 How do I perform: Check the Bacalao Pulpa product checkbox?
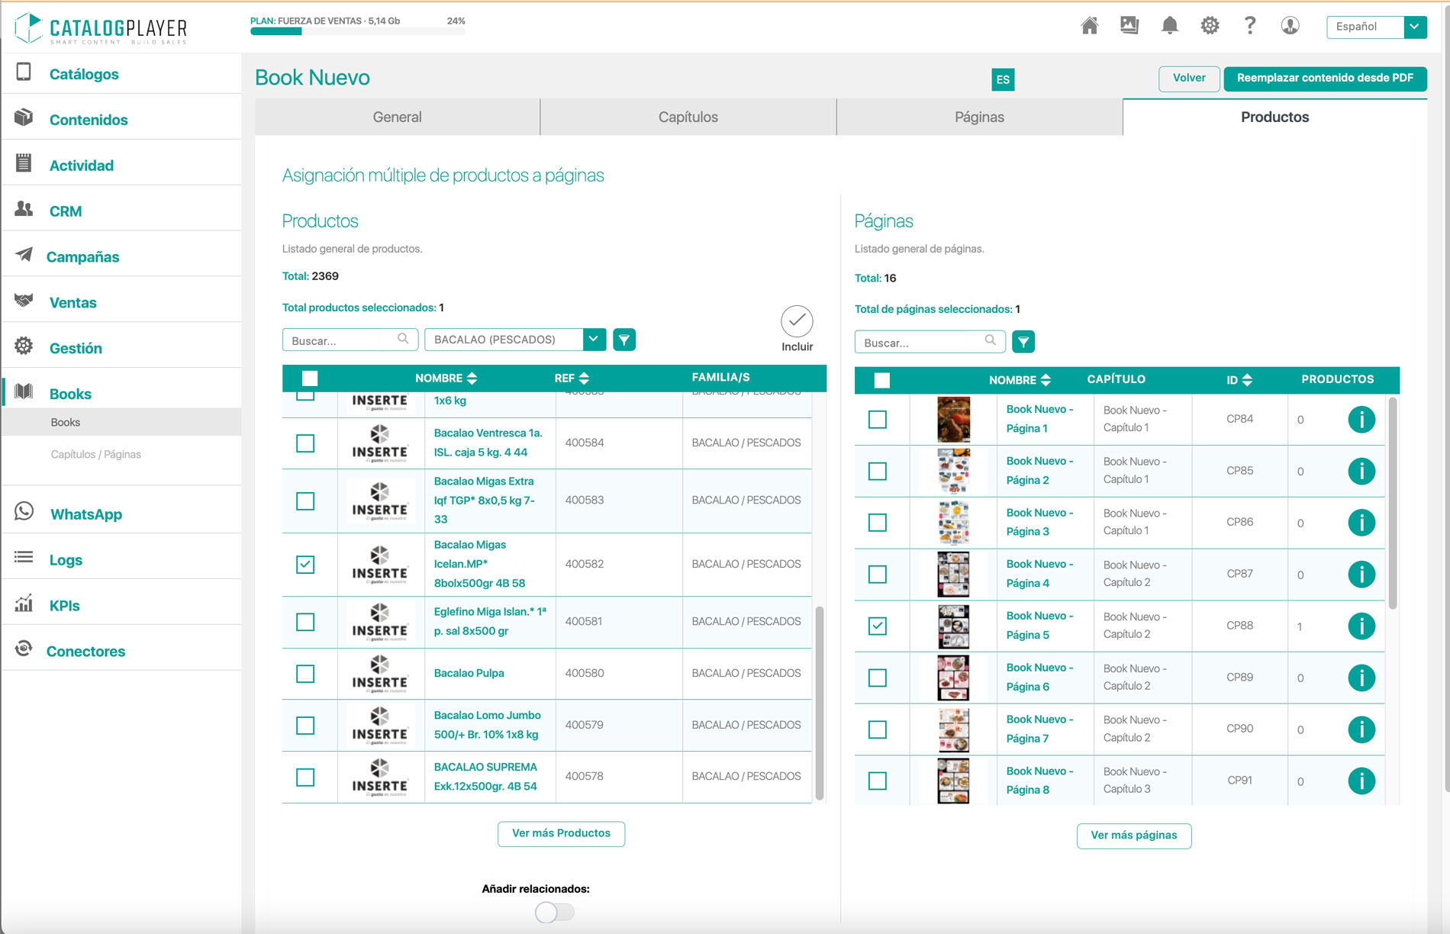[306, 674]
